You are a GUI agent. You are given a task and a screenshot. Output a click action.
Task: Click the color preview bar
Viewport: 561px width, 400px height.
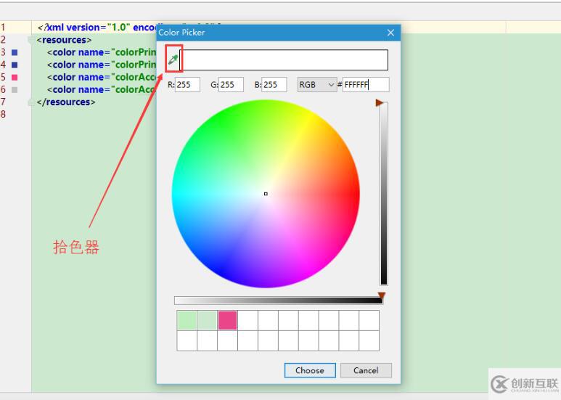pyautogui.click(x=284, y=60)
